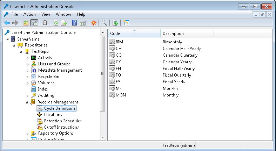Sort by the Code column header
The height and width of the screenshot is (151, 276).
coord(134,33)
